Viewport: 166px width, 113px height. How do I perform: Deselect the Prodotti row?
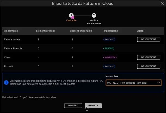[149, 66]
